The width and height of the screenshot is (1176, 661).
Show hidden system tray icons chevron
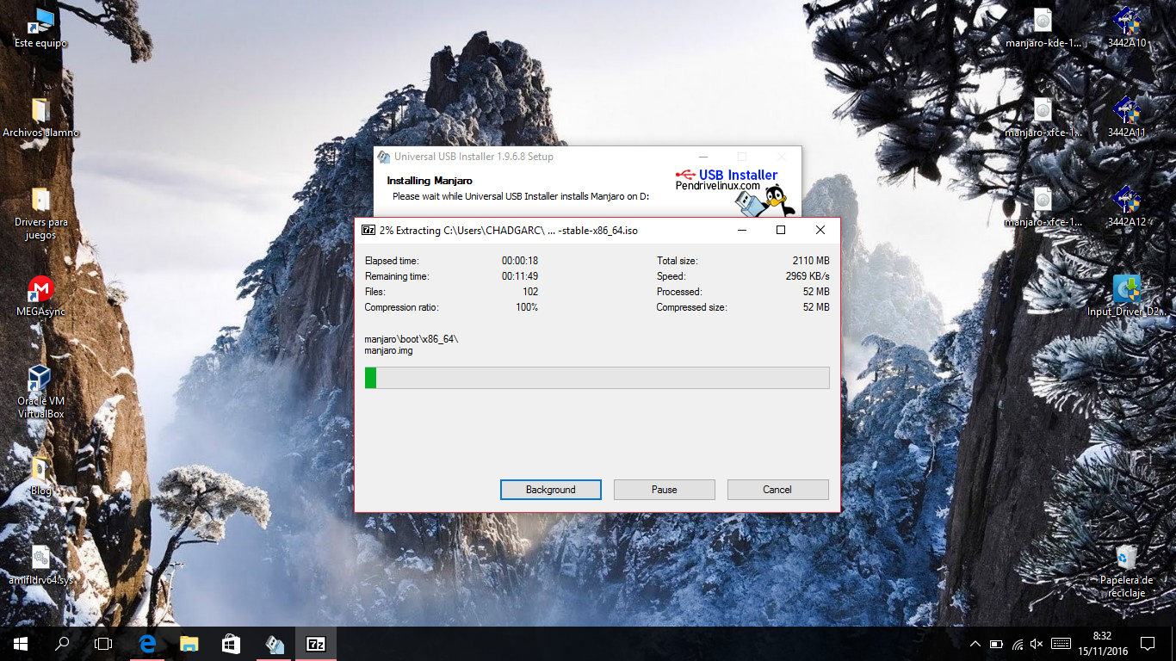click(x=975, y=644)
